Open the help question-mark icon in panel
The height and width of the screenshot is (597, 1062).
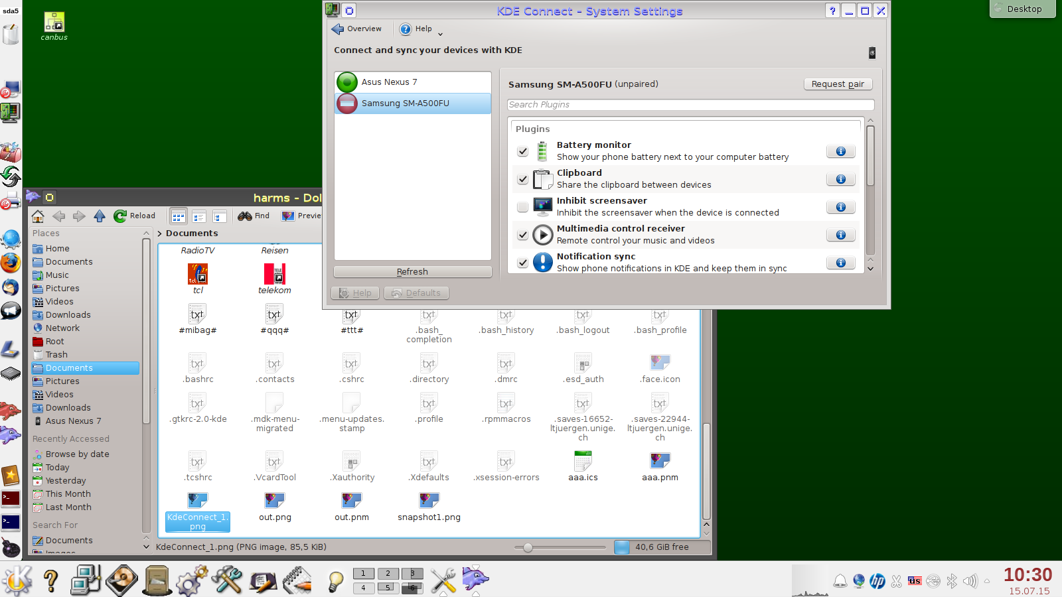click(x=50, y=580)
